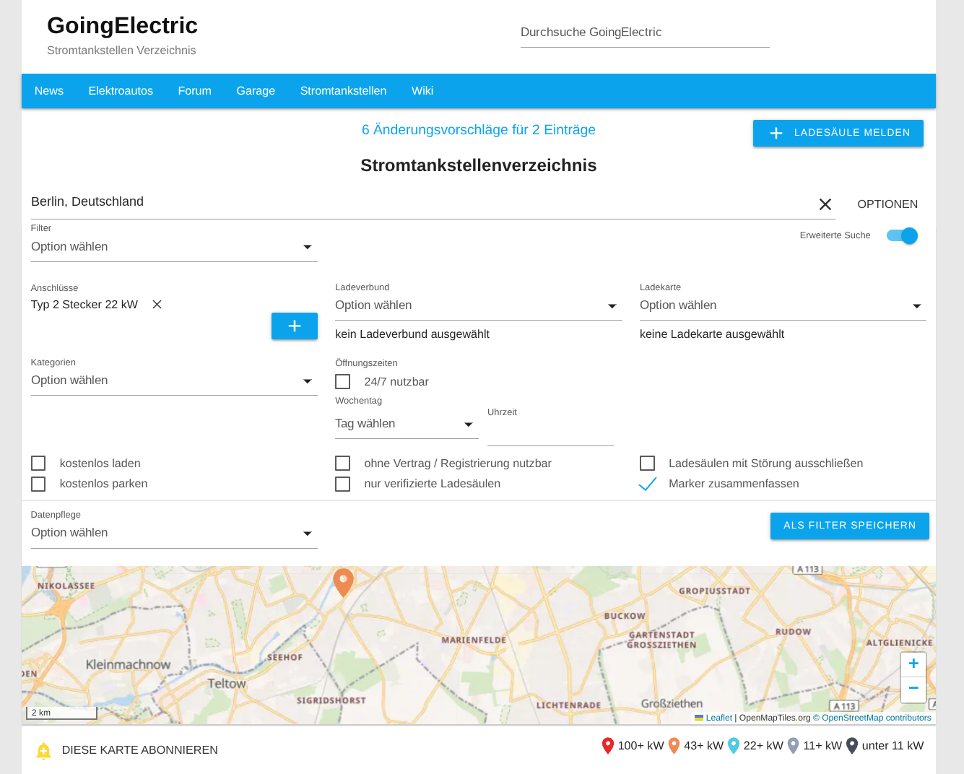
Task: Go to the Elektroautos menu item
Action: [121, 91]
